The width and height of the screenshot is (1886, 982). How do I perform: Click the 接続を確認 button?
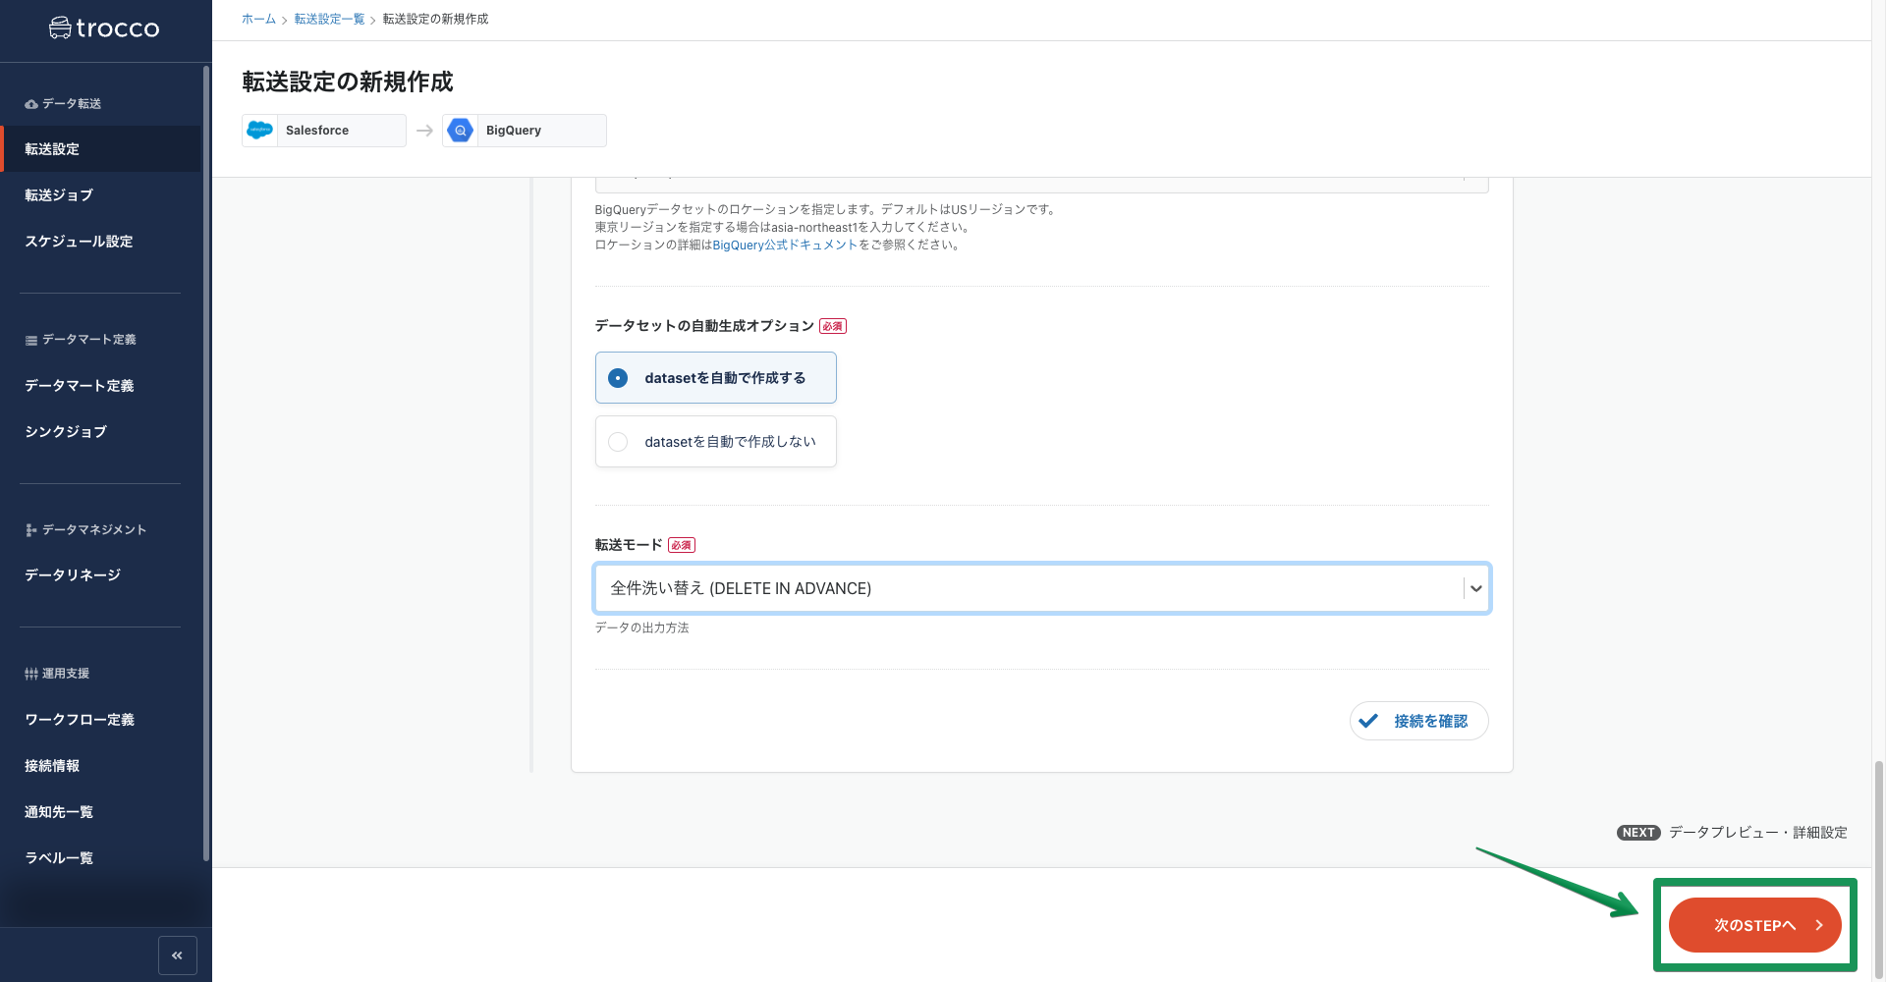(1419, 721)
